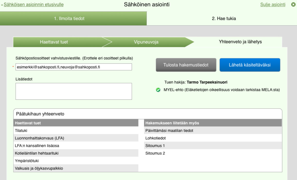Click the MYEL-ehto green checkmark icon
297x180 pixels.
[x=158, y=90]
